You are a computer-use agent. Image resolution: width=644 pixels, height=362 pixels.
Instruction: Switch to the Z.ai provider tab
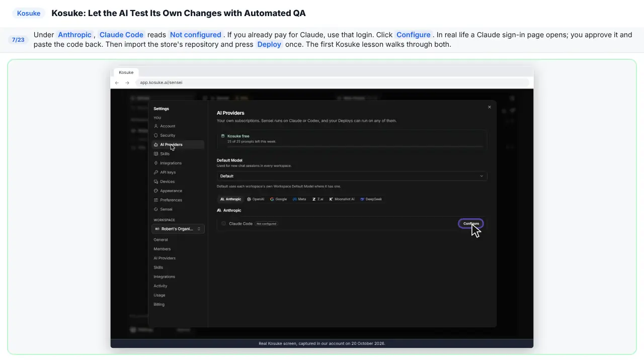pos(318,199)
